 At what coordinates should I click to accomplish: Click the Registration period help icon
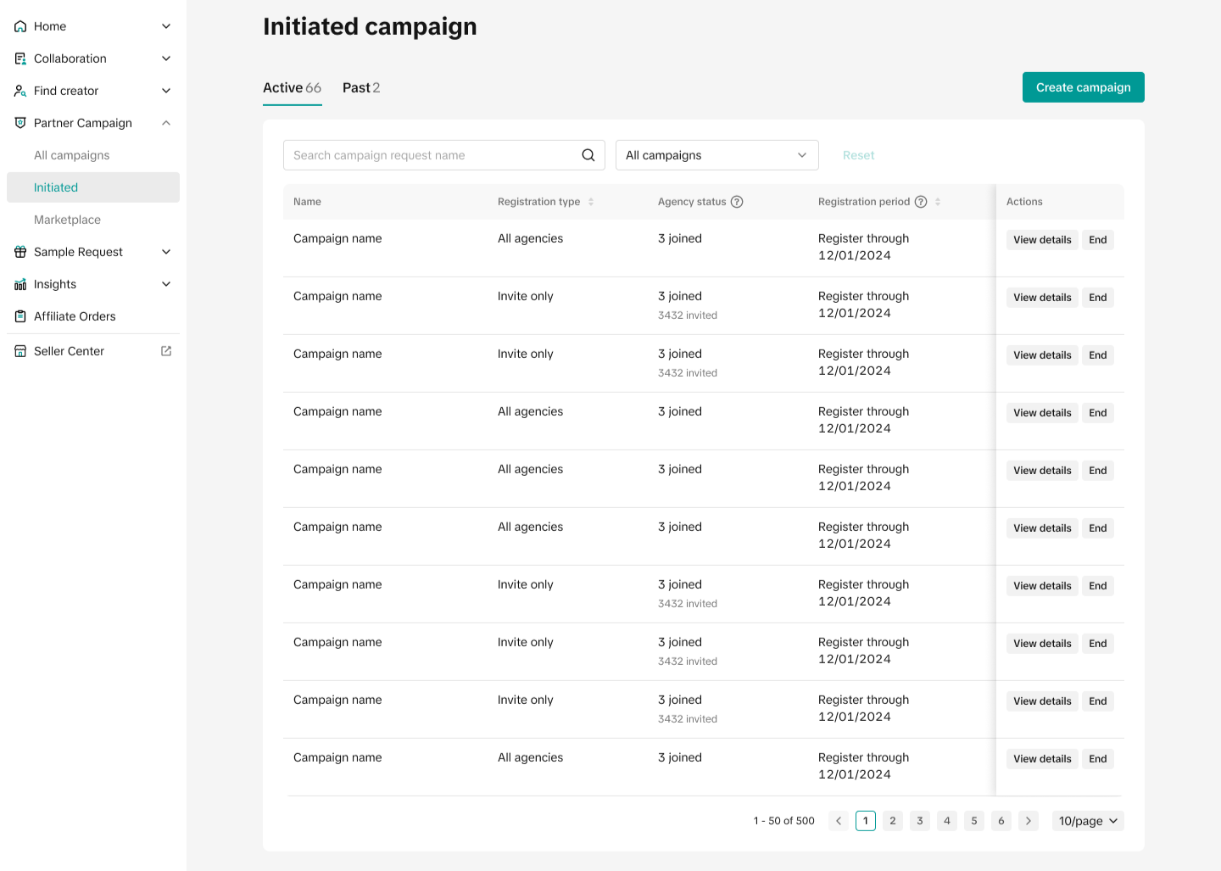[x=921, y=202]
